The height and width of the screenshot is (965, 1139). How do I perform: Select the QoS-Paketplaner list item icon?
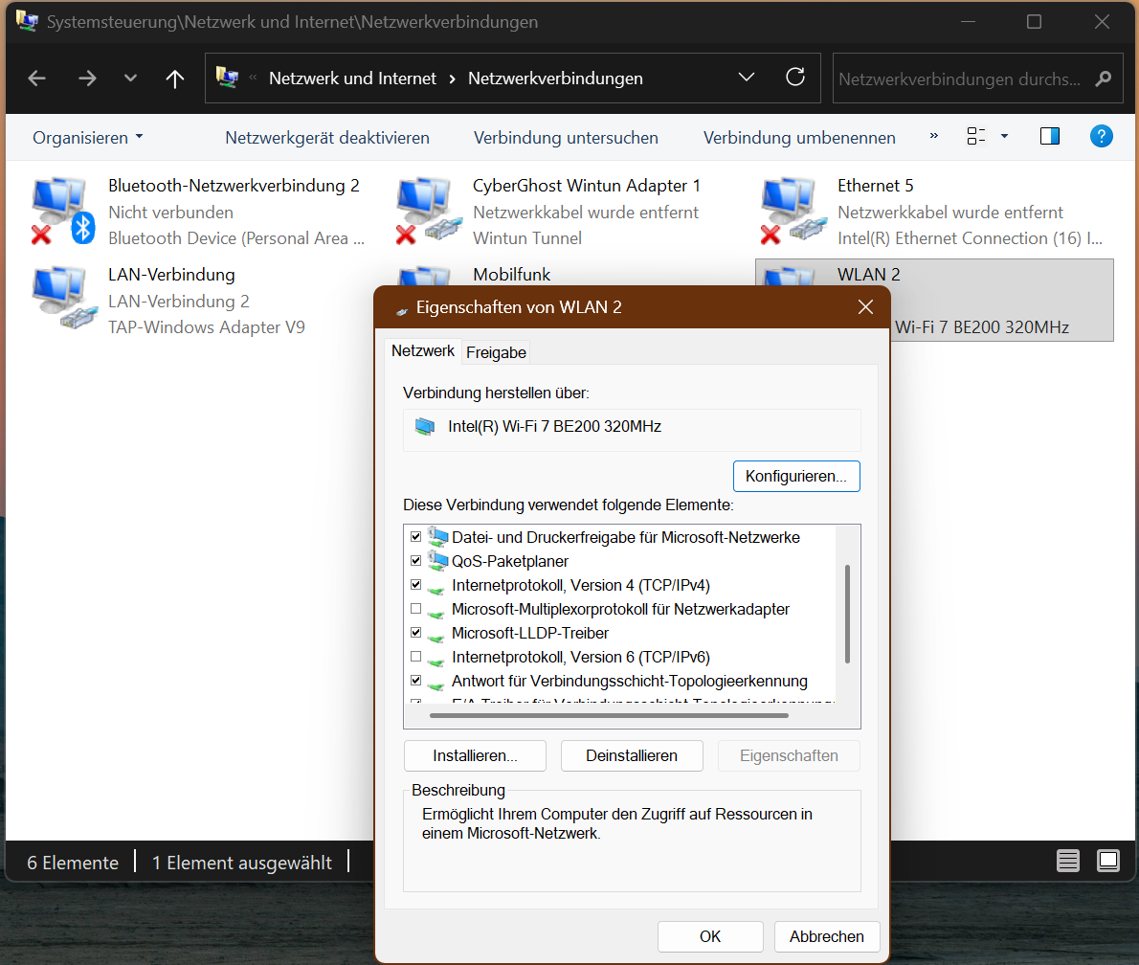click(437, 560)
